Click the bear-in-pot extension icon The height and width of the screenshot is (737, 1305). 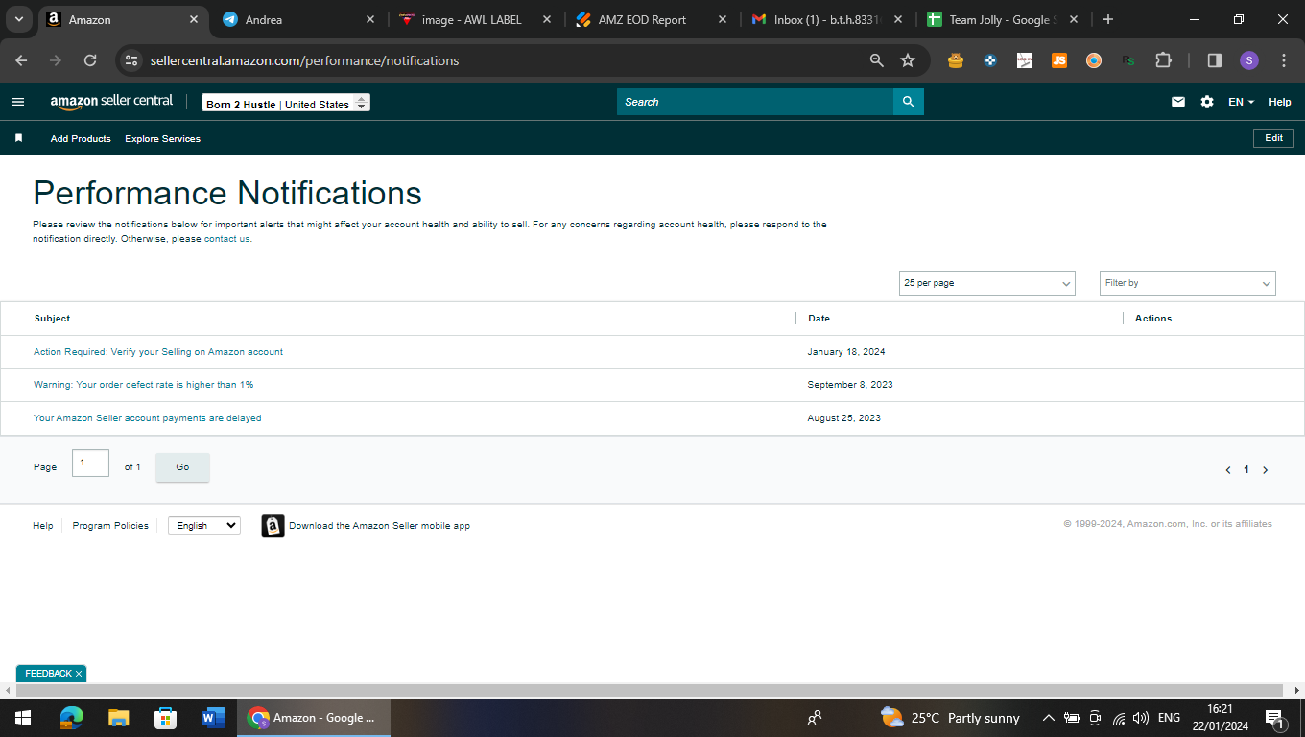pos(956,60)
